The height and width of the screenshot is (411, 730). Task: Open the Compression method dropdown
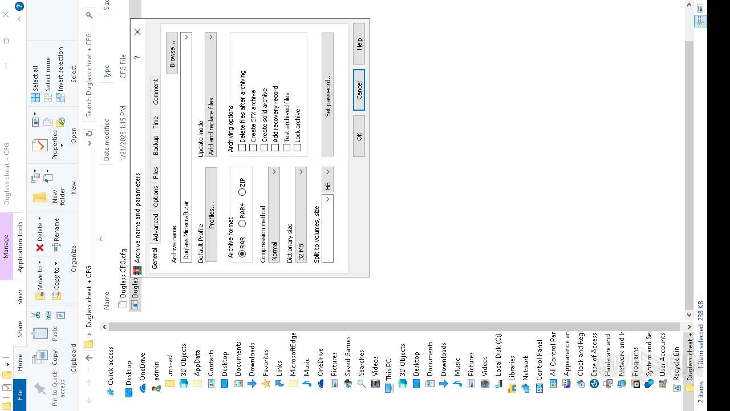click(274, 172)
